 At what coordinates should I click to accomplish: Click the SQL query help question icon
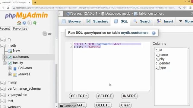[153, 33]
